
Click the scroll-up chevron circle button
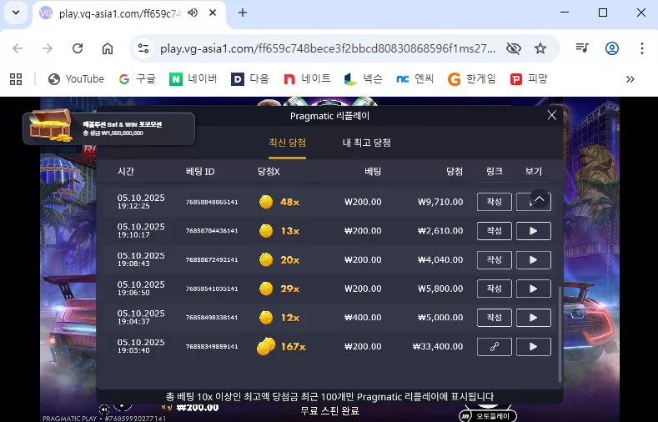tap(540, 198)
